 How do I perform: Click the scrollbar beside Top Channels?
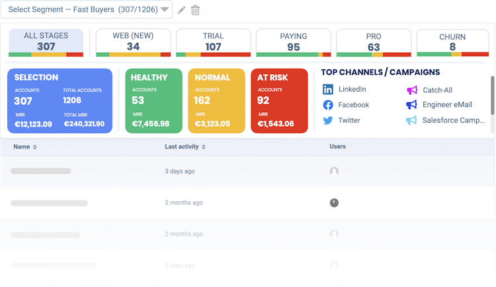click(x=493, y=96)
